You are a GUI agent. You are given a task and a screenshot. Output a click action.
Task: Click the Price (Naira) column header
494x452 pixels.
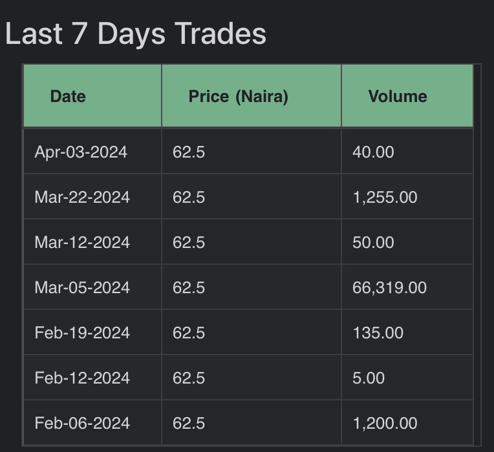click(238, 96)
